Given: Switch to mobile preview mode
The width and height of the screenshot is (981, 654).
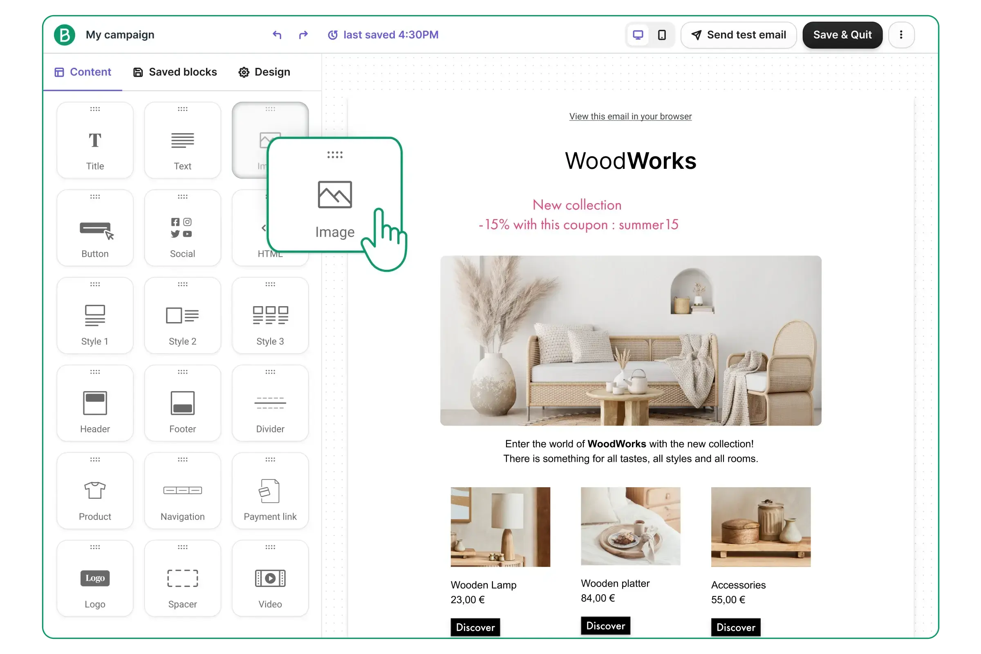Looking at the screenshot, I should click(x=661, y=35).
